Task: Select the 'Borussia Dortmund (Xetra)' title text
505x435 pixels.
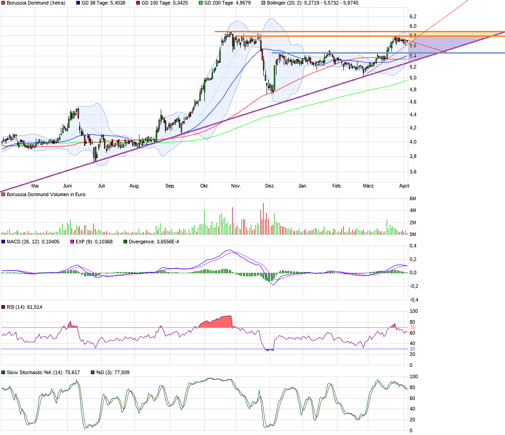Action: 36,3
